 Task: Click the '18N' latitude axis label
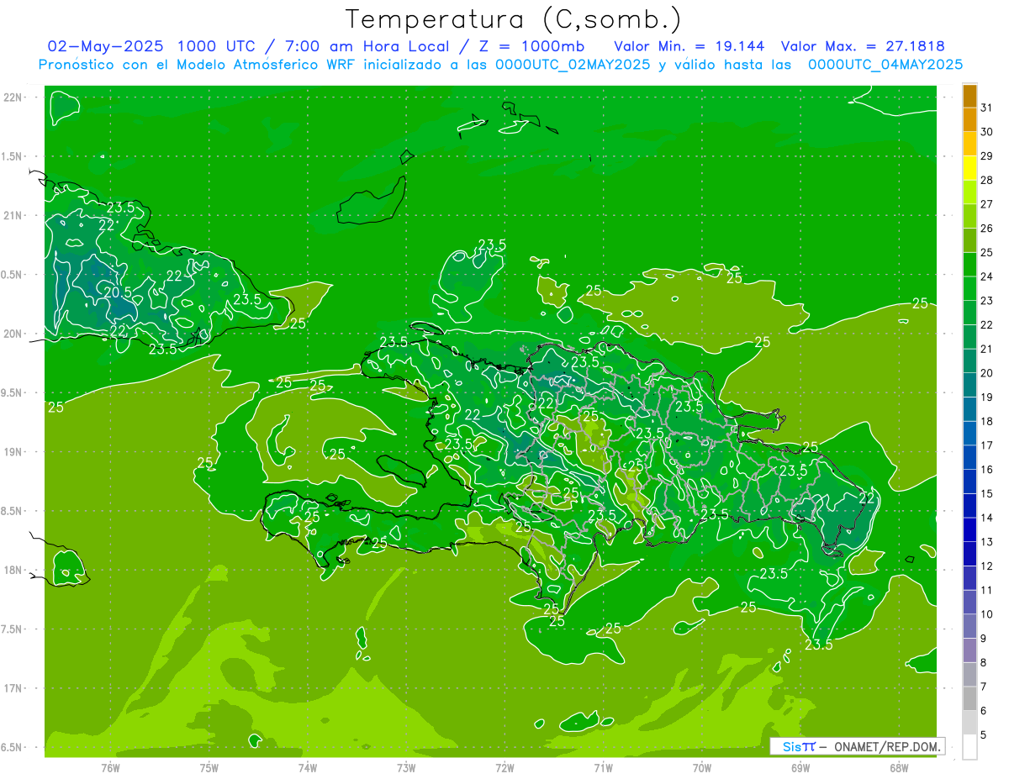coord(13,570)
